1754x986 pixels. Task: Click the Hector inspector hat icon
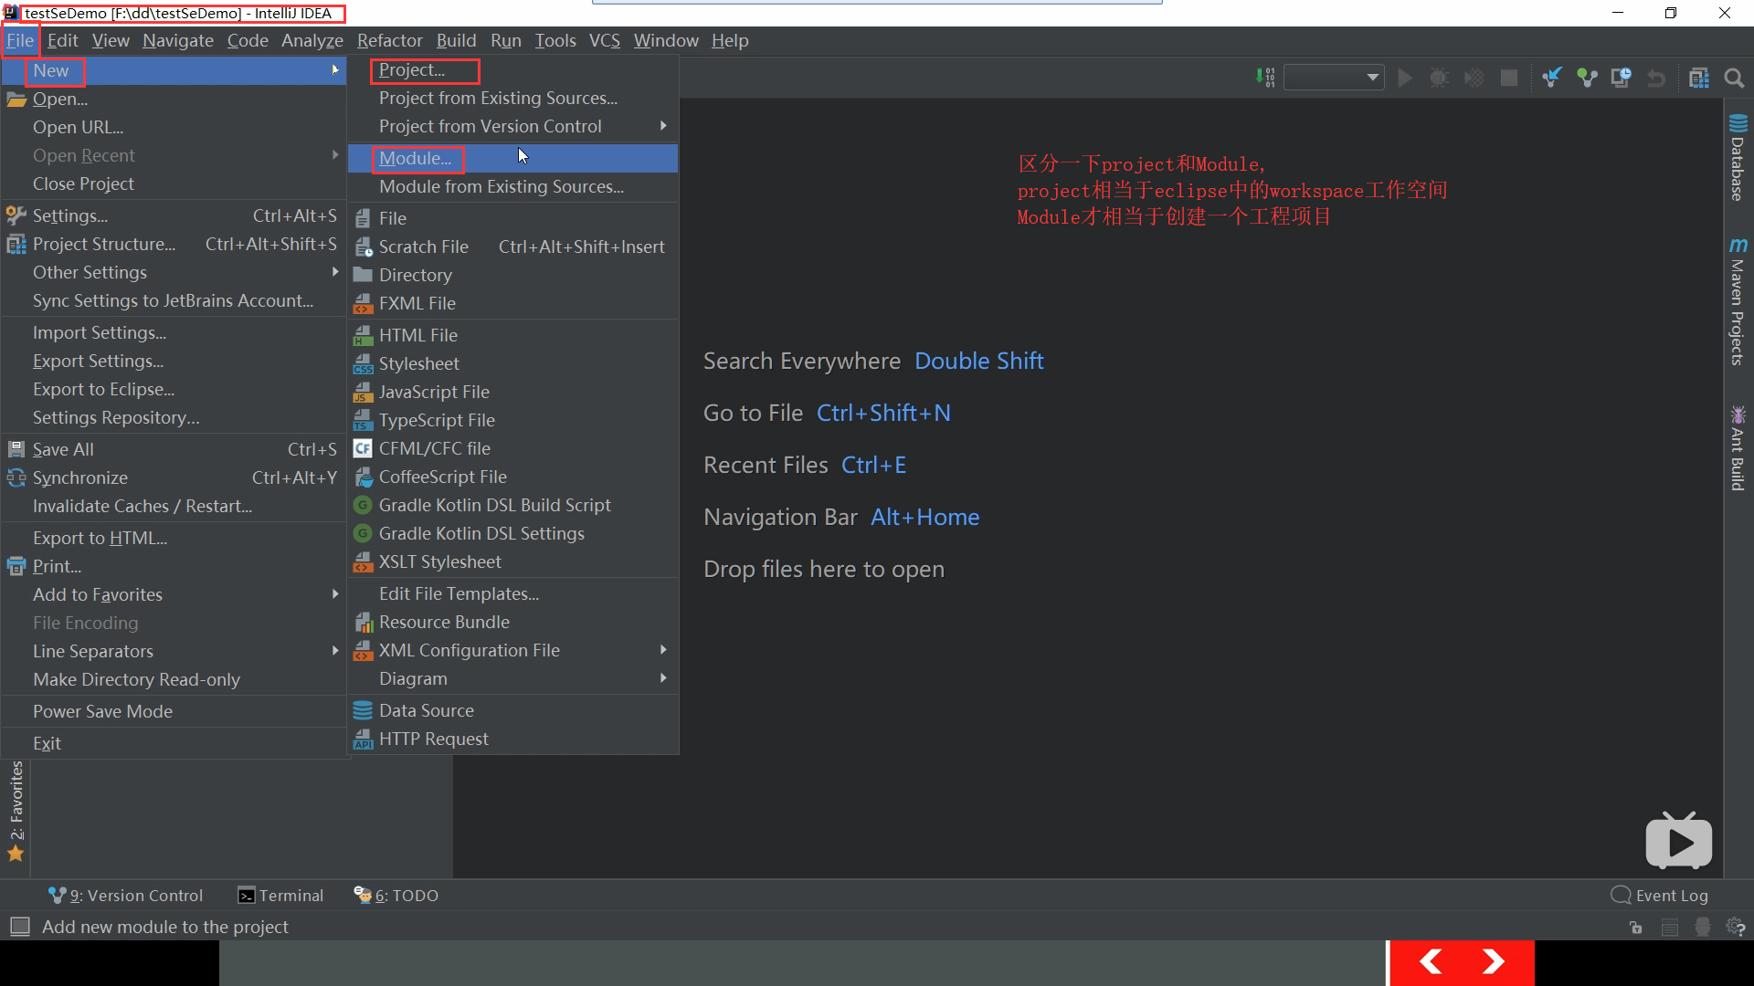pos(1703,928)
